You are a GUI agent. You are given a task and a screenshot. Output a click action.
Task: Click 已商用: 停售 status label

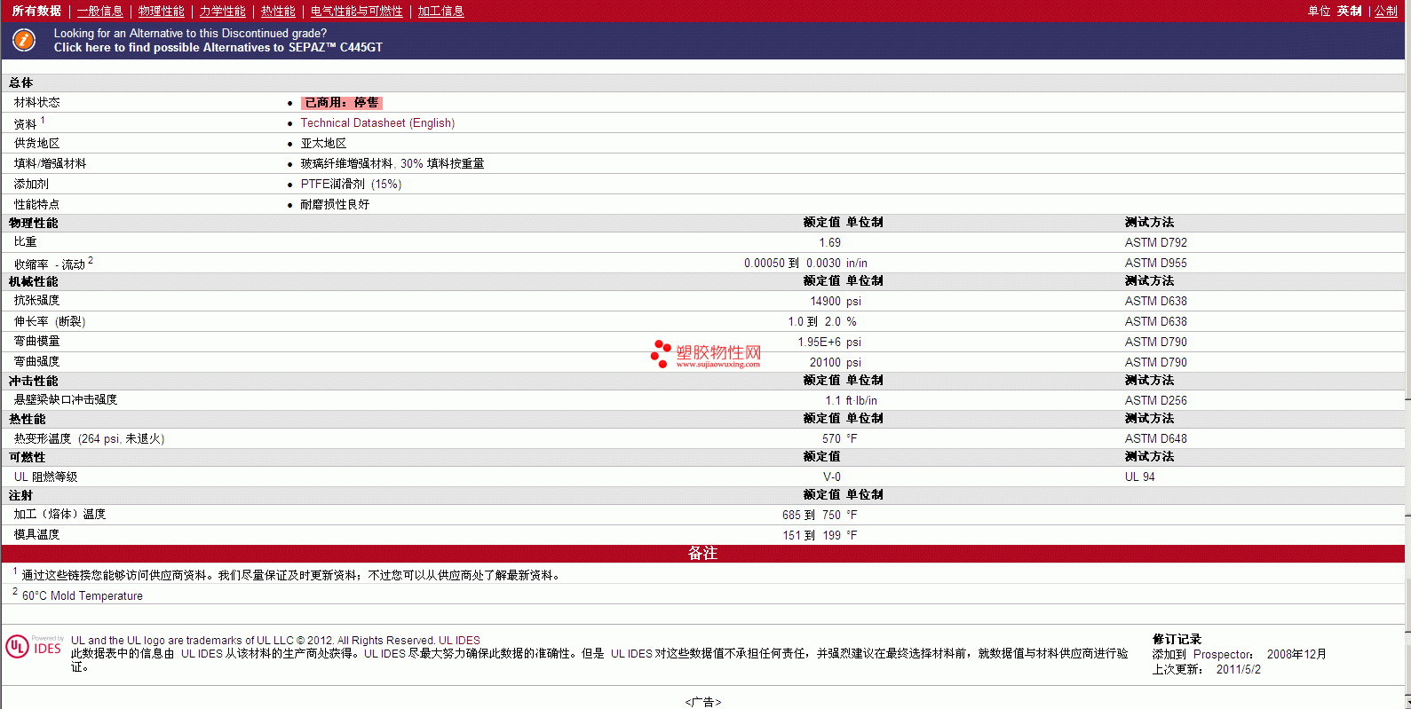click(x=342, y=103)
